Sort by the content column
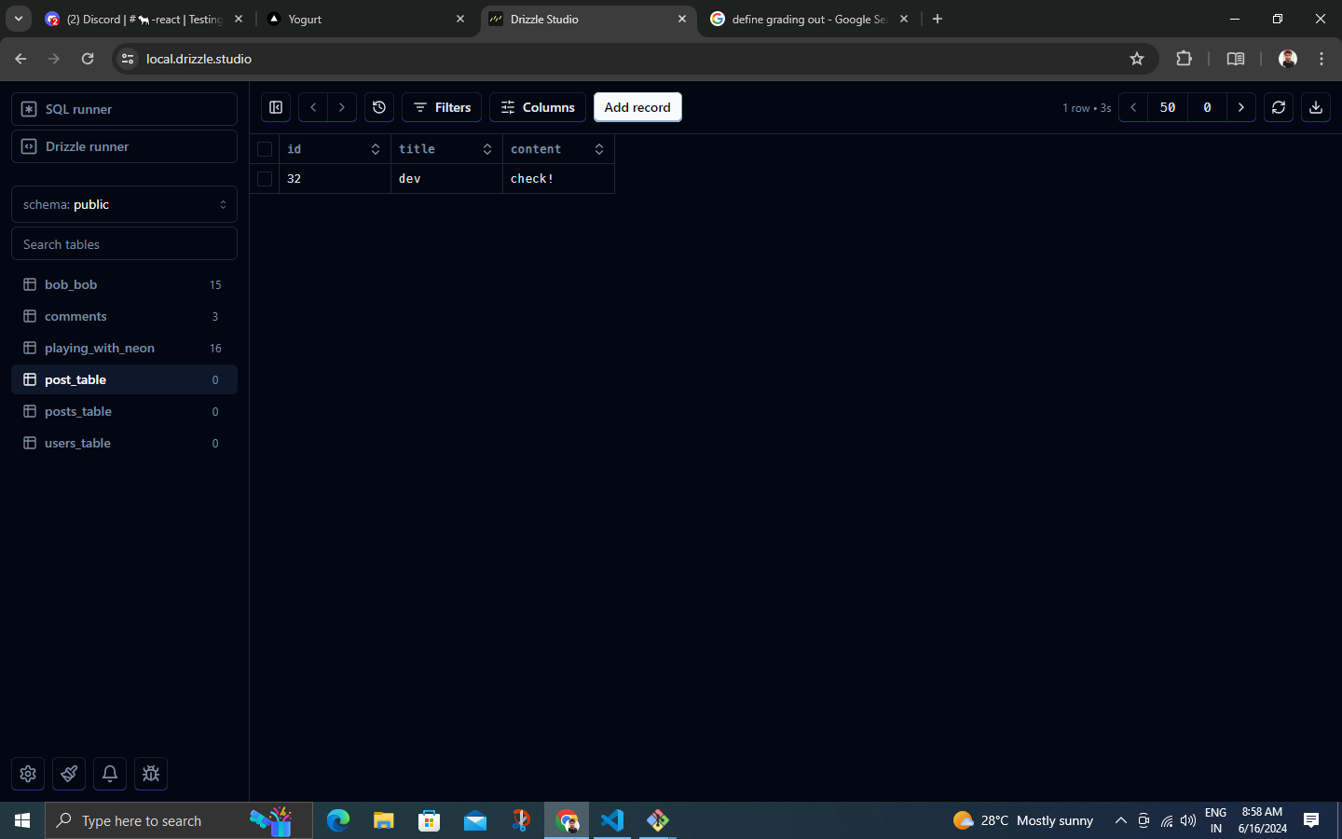This screenshot has width=1342, height=839. (x=599, y=149)
